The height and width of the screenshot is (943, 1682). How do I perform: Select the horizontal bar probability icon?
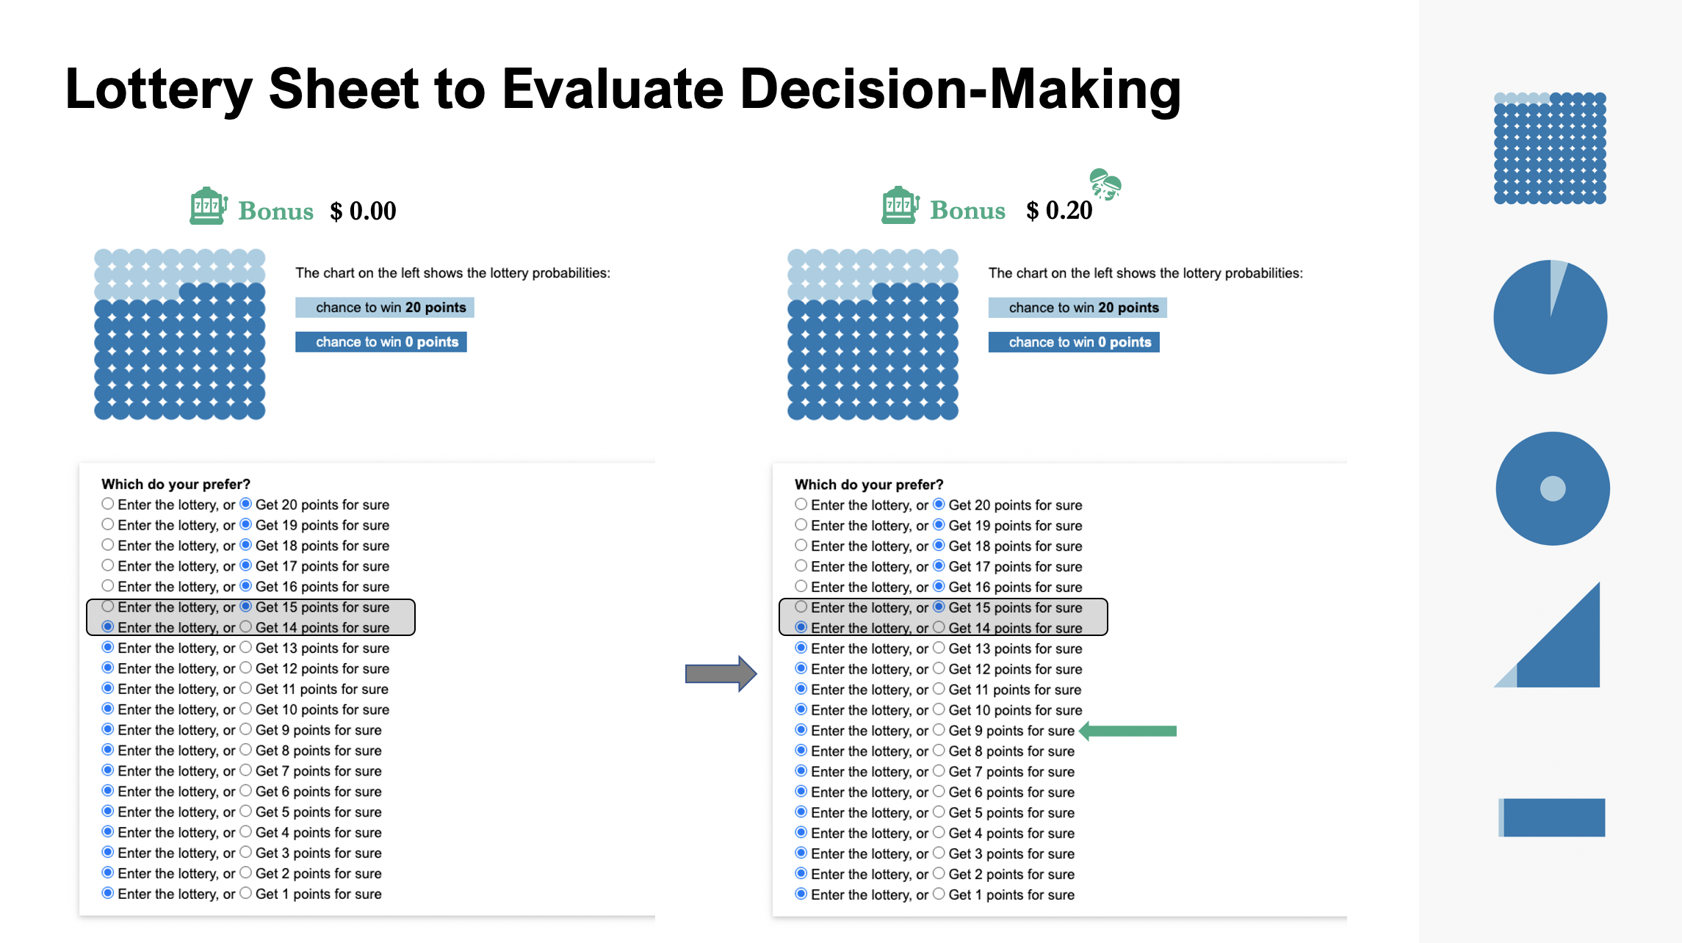tap(1551, 817)
